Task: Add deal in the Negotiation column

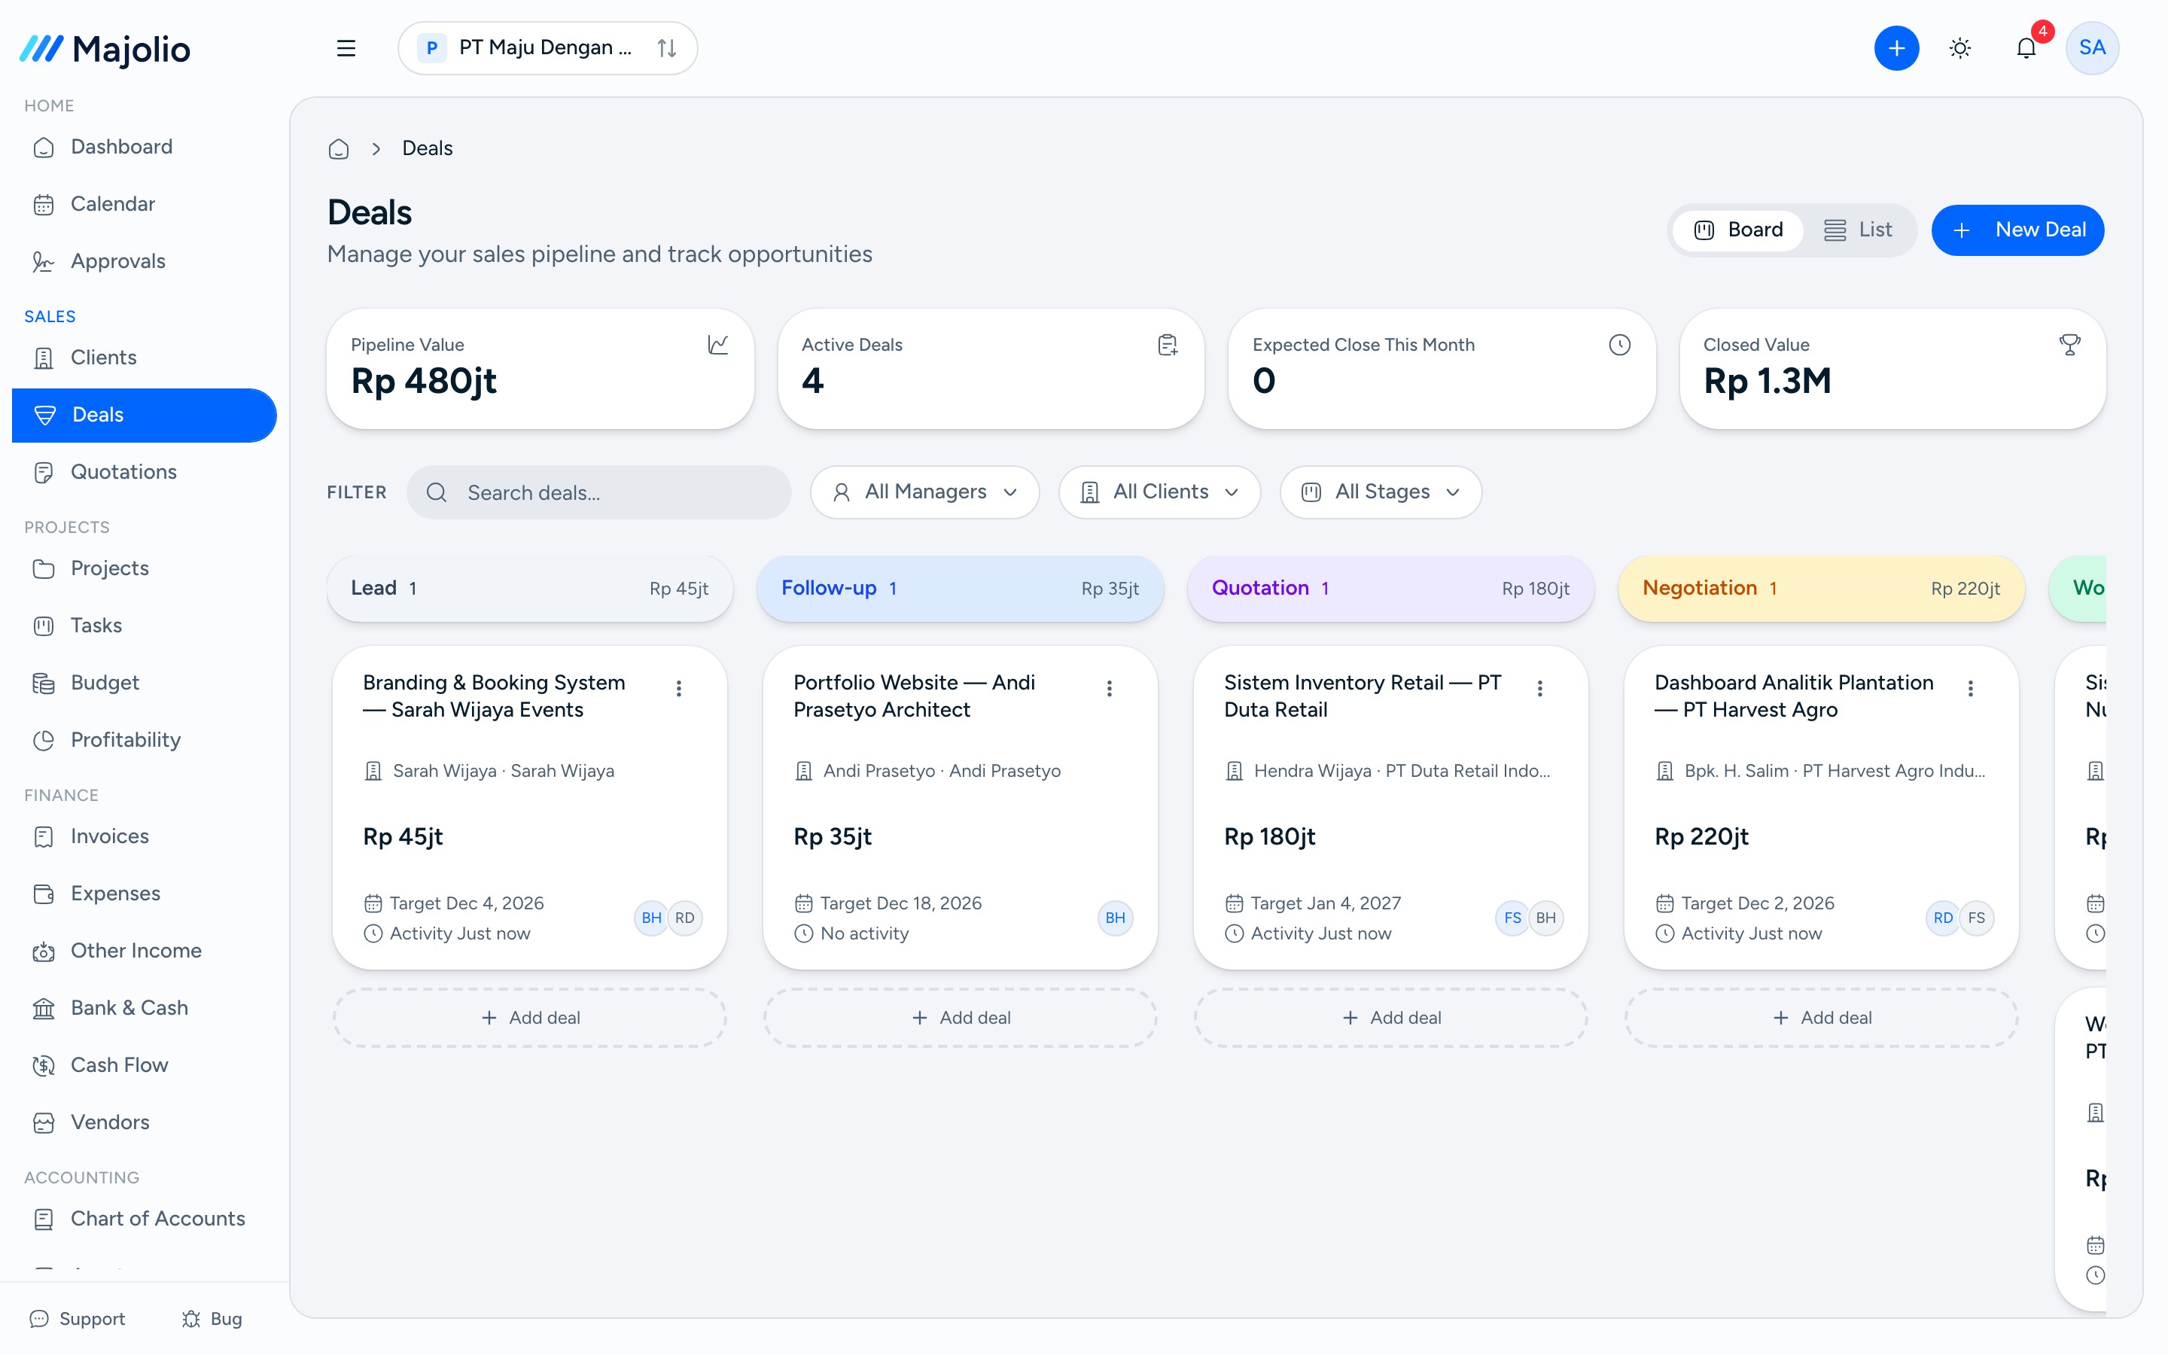Action: tap(1821, 1017)
